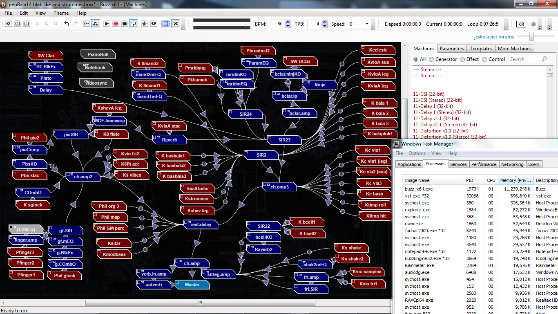The height and width of the screenshot is (314, 558).
Task: Select the Control radio button
Action: pos(484,59)
